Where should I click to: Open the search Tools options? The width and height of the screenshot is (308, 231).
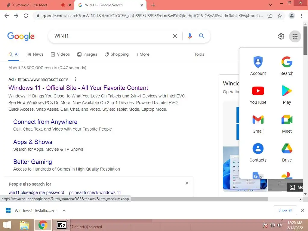199,54
